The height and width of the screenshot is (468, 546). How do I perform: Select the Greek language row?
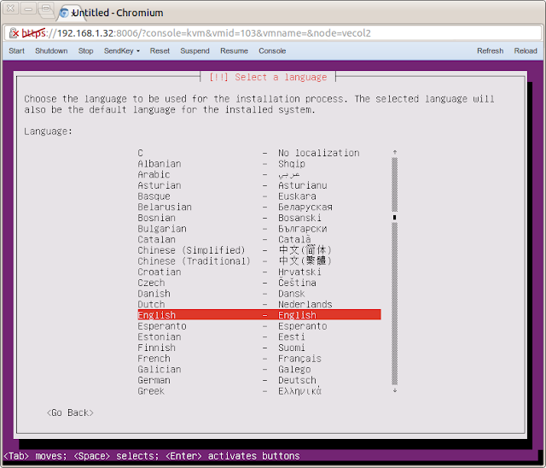pyautogui.click(x=259, y=390)
